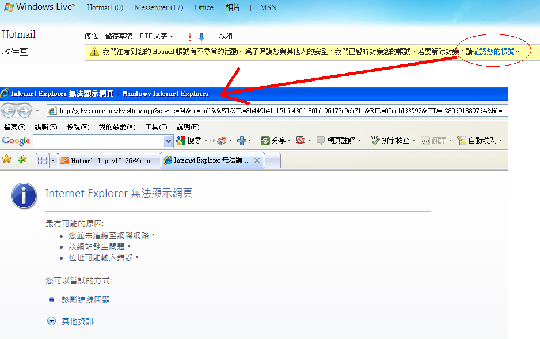Click the Hotmail heading in sidebar

[18, 34]
